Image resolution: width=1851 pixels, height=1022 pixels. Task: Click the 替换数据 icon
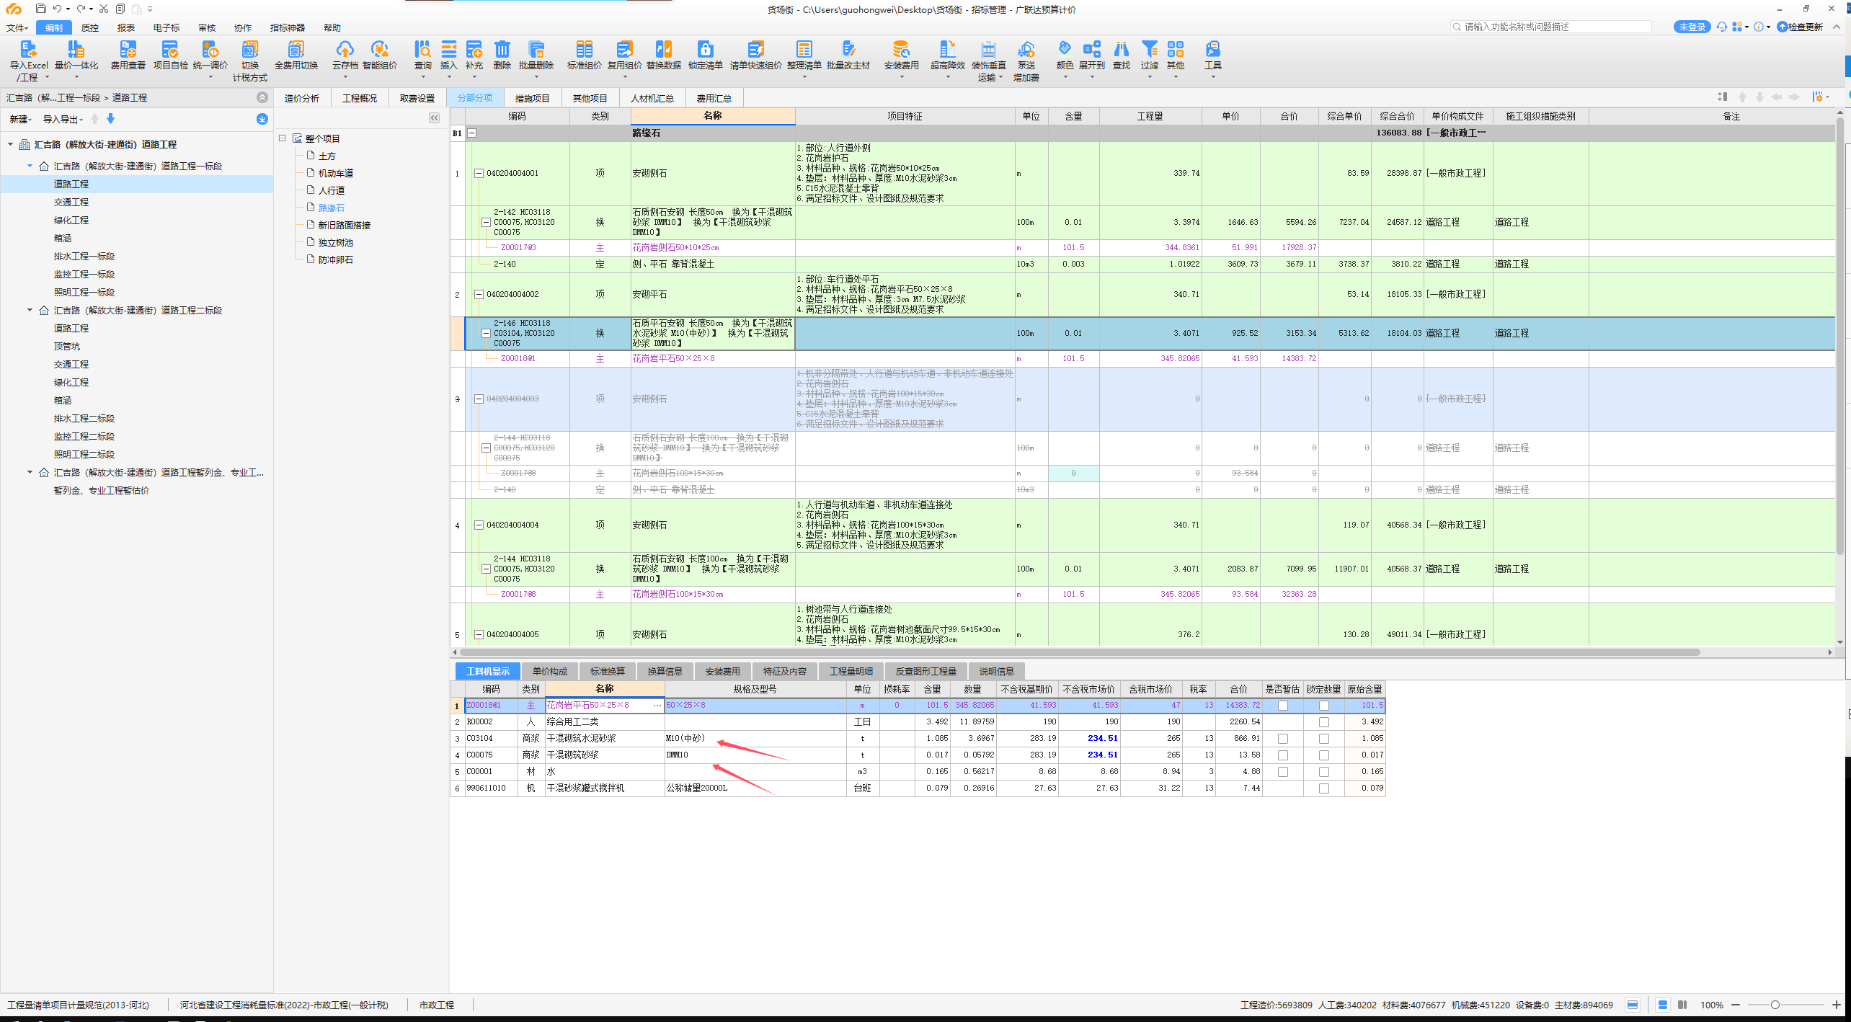tap(663, 49)
